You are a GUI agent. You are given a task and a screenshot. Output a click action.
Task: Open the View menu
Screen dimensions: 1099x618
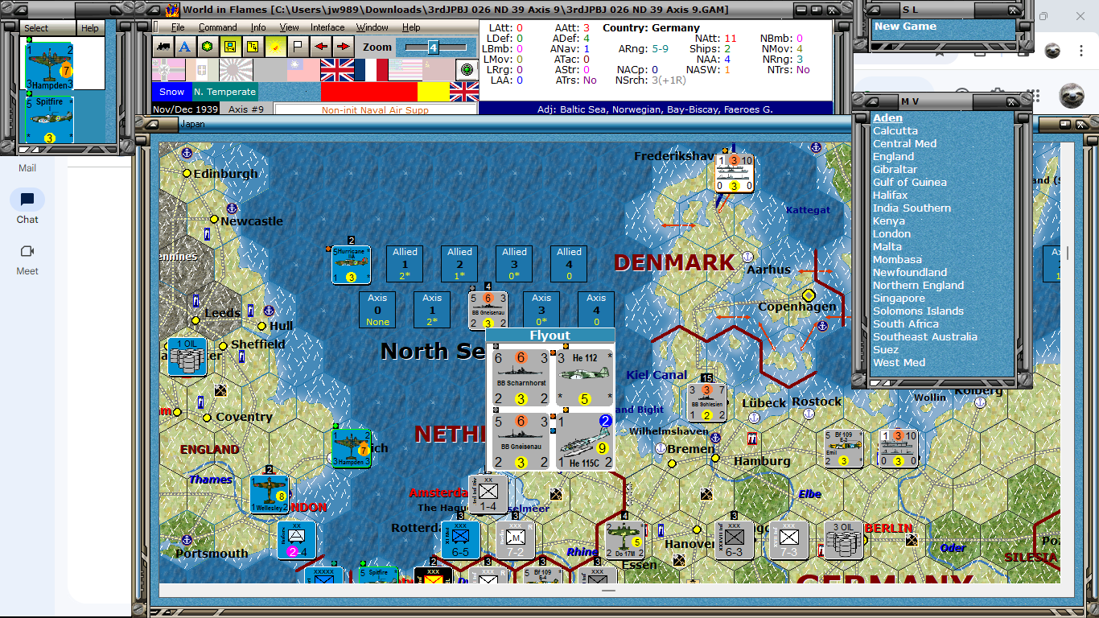coord(290,27)
